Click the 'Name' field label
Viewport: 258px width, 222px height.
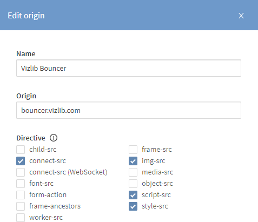point(26,54)
